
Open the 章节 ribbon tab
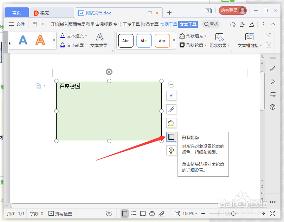point(117,24)
